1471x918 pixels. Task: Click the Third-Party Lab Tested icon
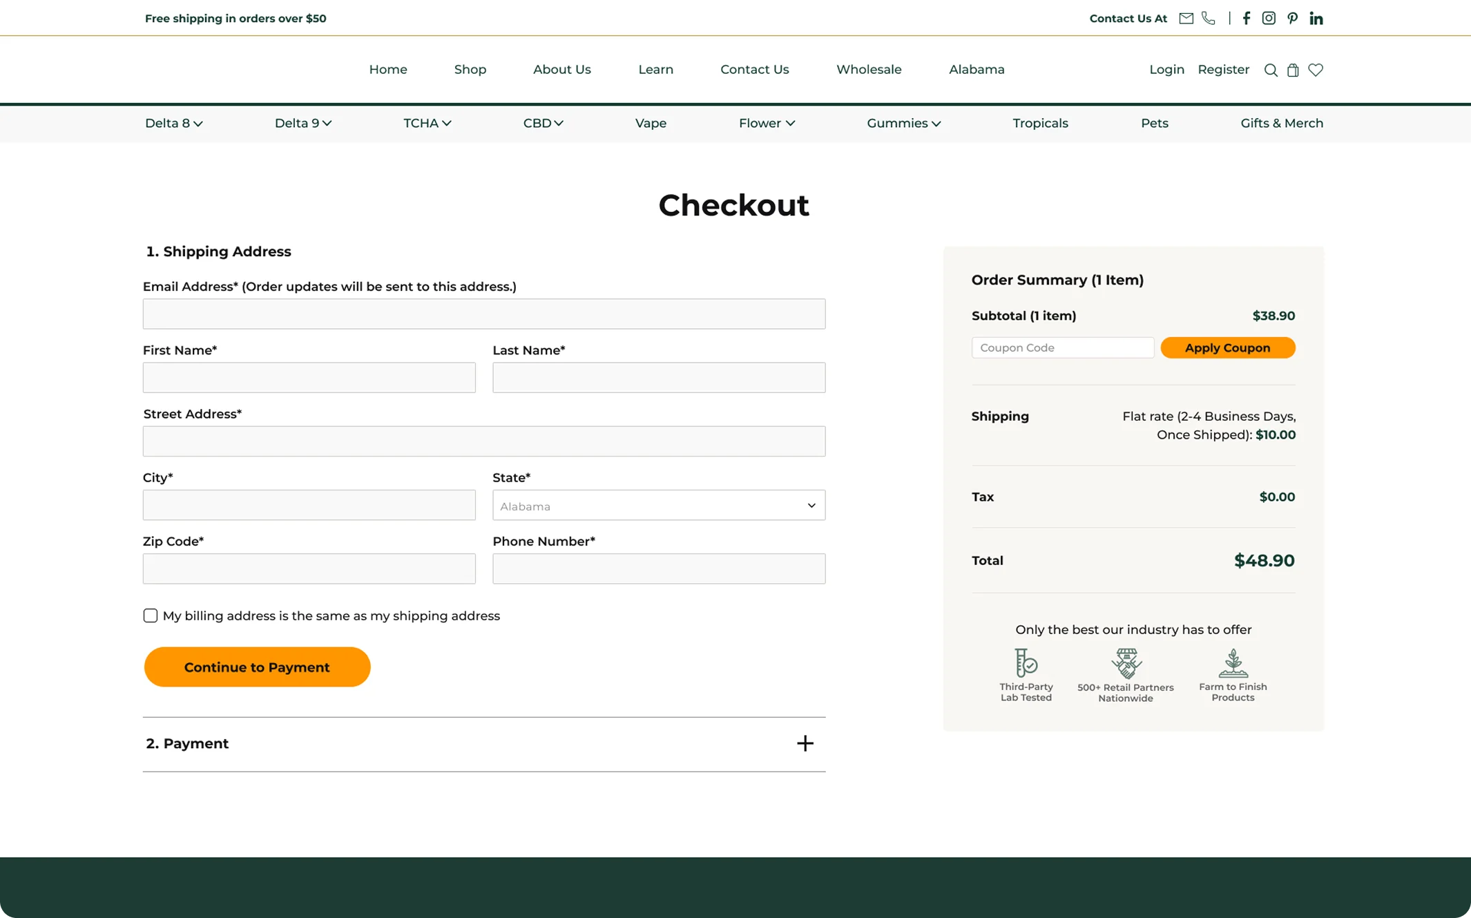point(1026,663)
